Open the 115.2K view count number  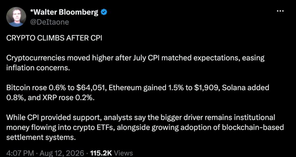[101, 153]
